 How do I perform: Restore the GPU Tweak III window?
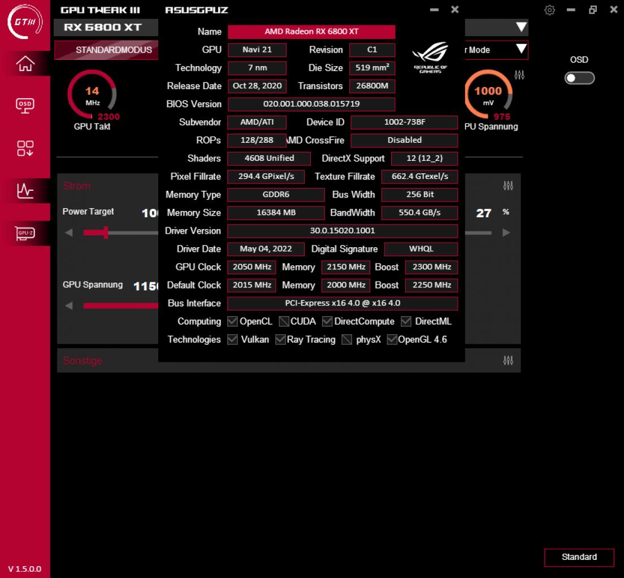pos(593,10)
